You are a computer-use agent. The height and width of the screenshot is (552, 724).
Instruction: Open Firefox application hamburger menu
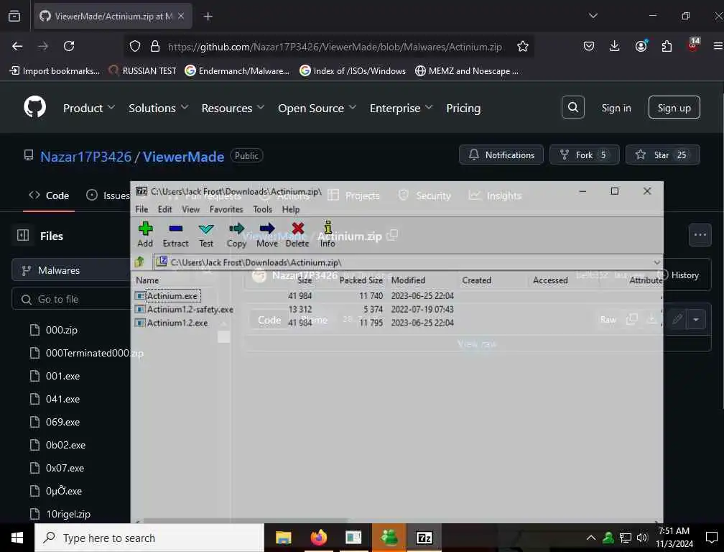pos(718,46)
